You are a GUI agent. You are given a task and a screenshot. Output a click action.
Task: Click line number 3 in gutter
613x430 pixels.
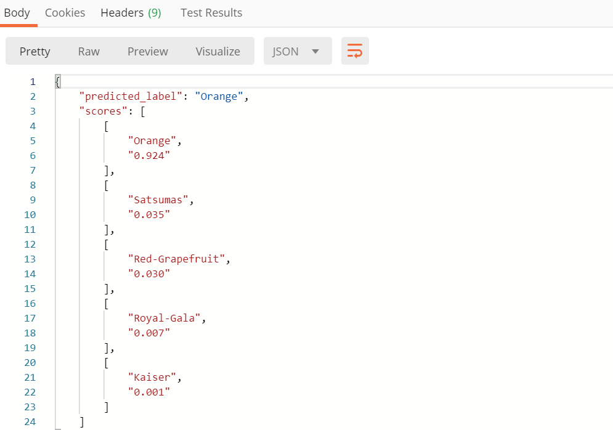point(33,112)
